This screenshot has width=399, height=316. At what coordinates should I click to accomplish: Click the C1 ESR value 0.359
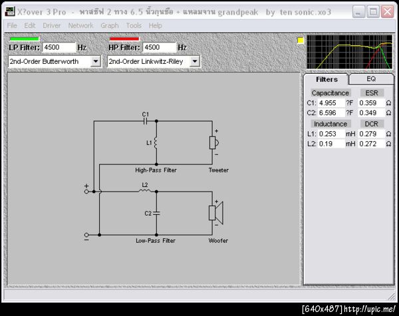[x=371, y=103]
